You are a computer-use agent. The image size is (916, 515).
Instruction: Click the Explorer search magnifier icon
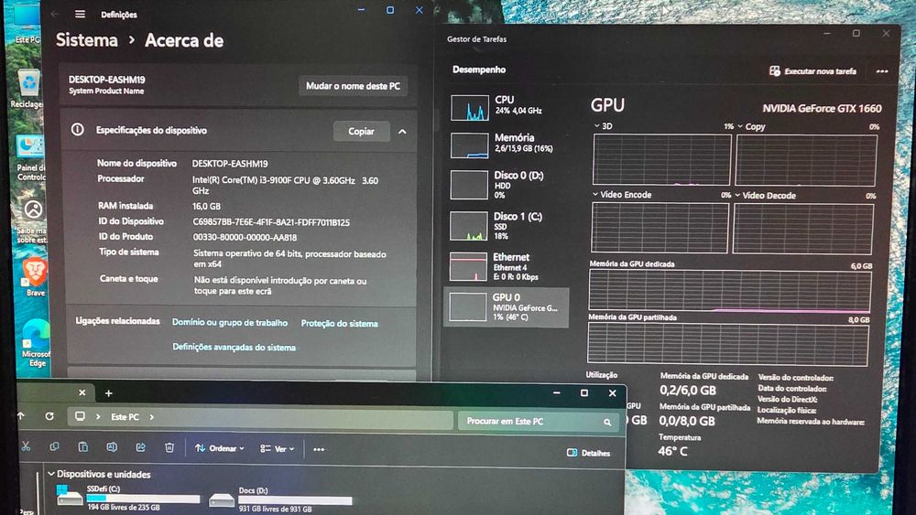pyautogui.click(x=607, y=422)
